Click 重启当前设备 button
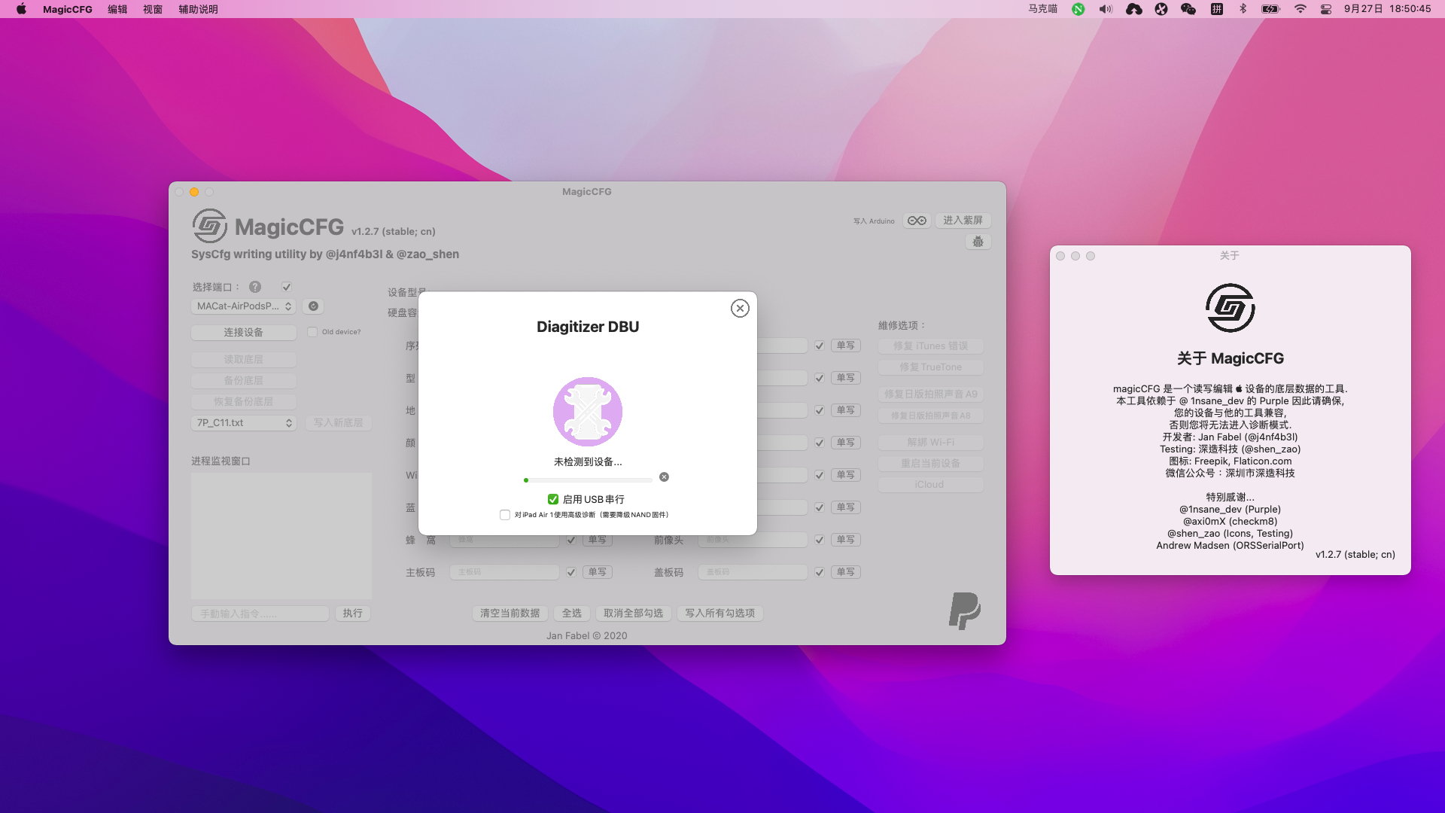1445x813 pixels. pyautogui.click(x=931, y=464)
